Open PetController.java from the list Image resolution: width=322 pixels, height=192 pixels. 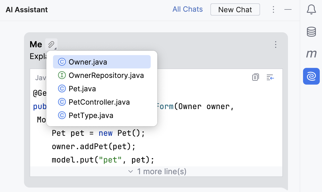[99, 102]
